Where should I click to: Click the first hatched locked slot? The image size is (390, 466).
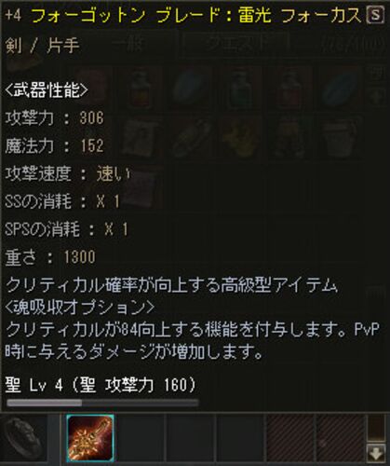point(290,438)
